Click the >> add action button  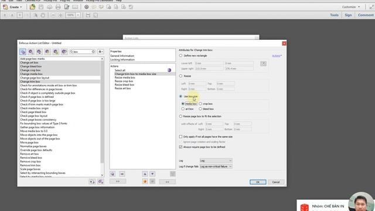118,182
